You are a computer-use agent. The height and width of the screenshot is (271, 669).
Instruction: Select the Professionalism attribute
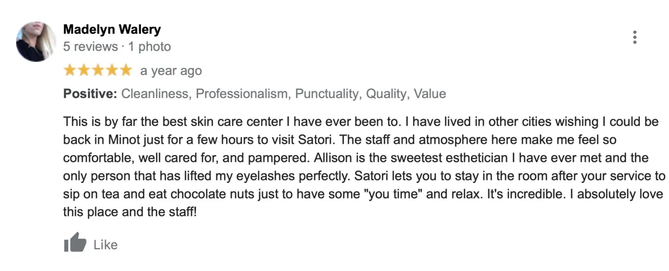tap(241, 94)
